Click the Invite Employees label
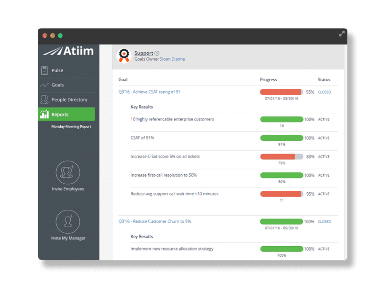The height and width of the screenshot is (296, 386). (x=68, y=189)
